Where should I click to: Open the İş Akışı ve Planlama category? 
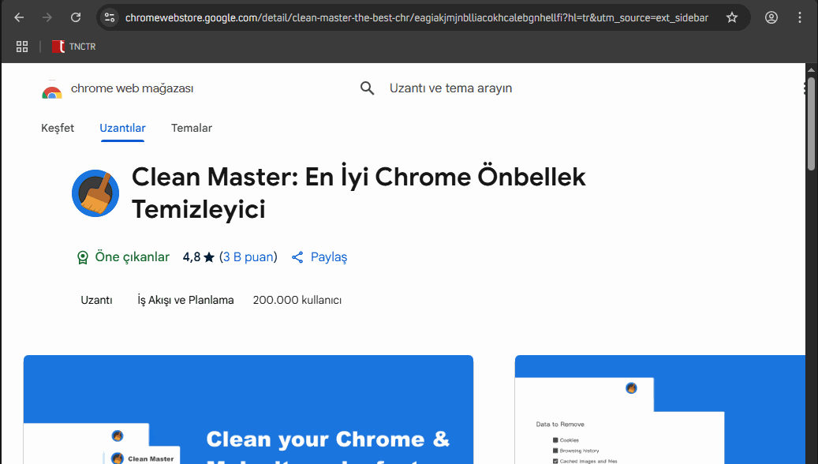[x=185, y=300]
